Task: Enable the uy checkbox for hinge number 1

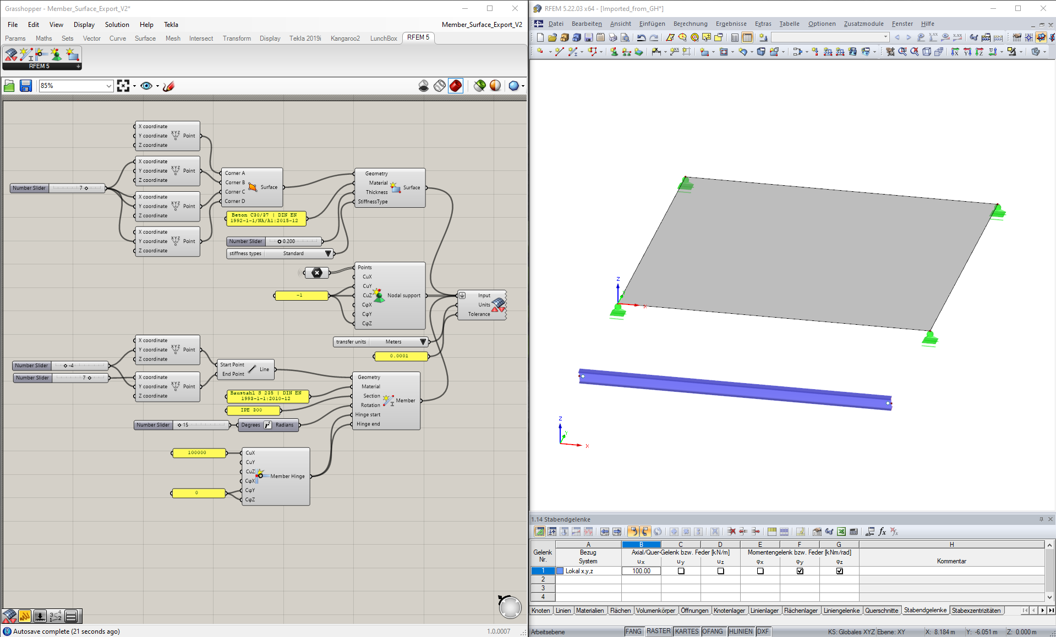Action: point(681,571)
